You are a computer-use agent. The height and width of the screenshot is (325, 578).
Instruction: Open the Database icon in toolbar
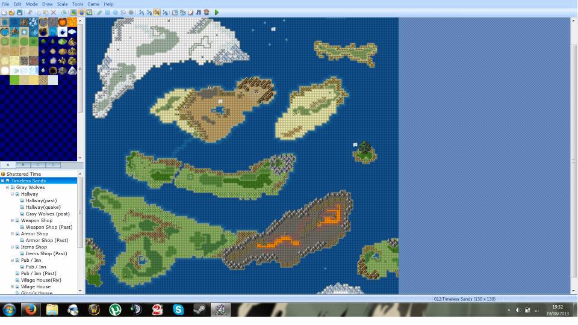pyautogui.click(x=175, y=12)
